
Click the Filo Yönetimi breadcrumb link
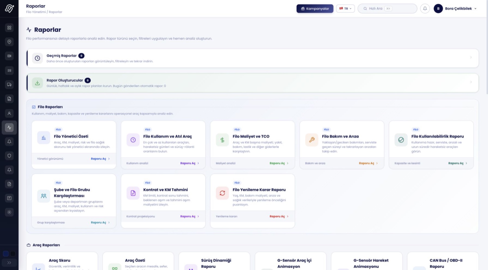click(36, 12)
